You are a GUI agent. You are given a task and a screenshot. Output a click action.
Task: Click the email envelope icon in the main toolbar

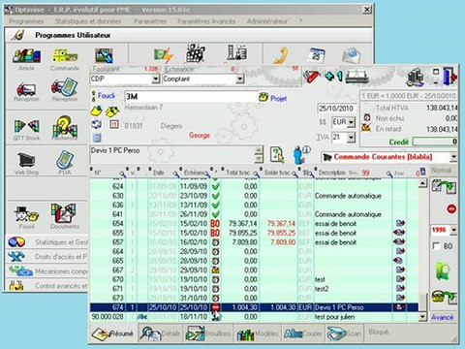pos(352,55)
